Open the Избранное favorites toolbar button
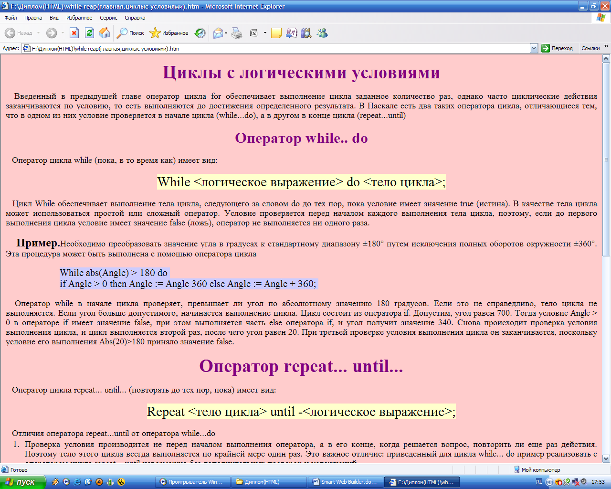 pos(169,33)
